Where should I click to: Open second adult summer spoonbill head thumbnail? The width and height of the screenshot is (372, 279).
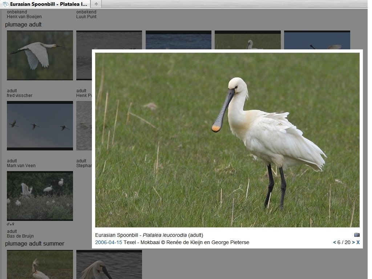click(x=109, y=264)
